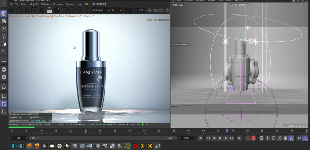Image resolution: width=310 pixels, height=150 pixels.
Task: Open the Live Viewer hamburger menu
Action: (11, 4)
